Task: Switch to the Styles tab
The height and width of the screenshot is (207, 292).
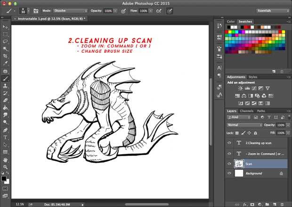Action: pyautogui.click(x=253, y=77)
